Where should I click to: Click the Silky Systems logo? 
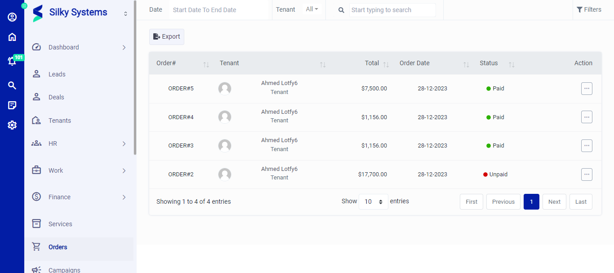tap(38, 13)
